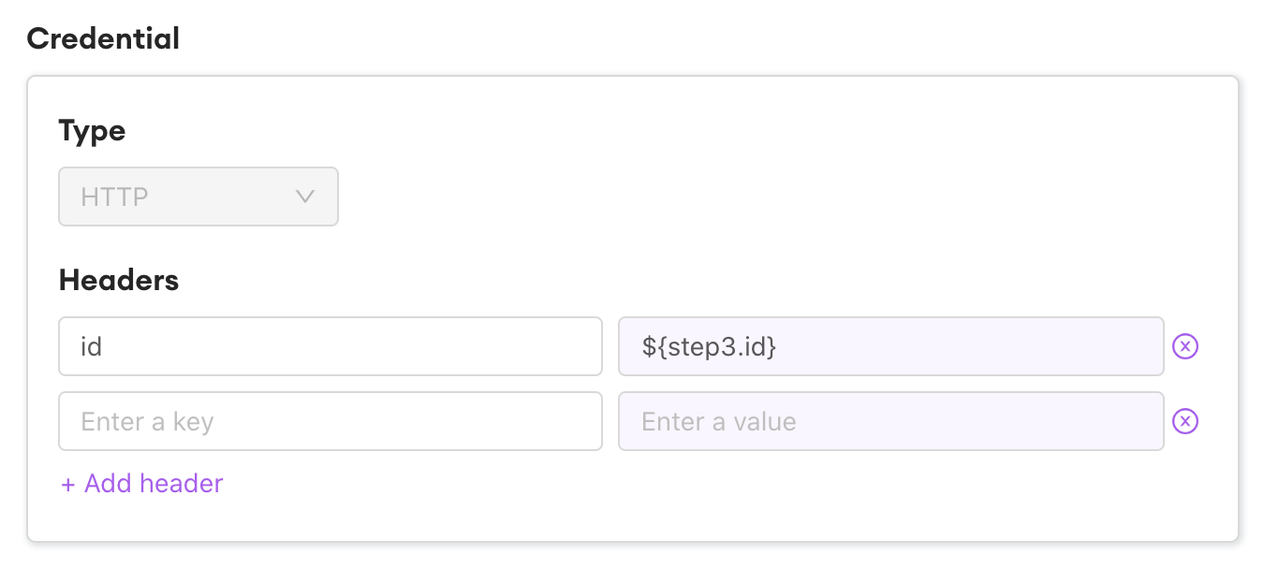Click the HTTP text in Type combo box
The width and height of the screenshot is (1264, 569).
pyautogui.click(x=114, y=197)
